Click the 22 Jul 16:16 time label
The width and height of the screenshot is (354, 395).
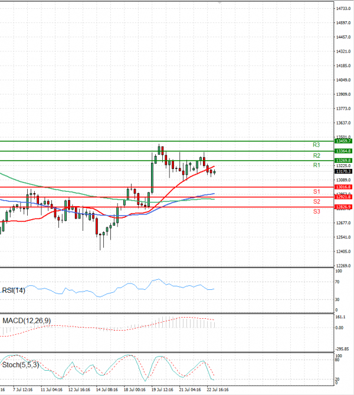pos(218,390)
